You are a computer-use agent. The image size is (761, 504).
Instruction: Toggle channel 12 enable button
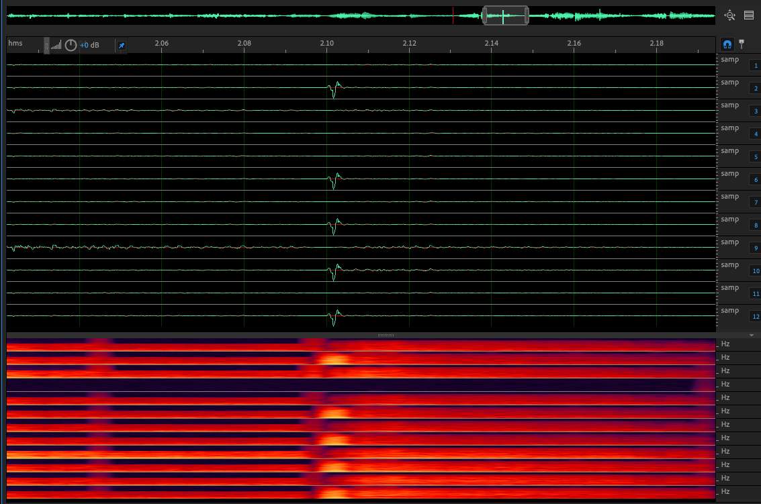tap(756, 317)
